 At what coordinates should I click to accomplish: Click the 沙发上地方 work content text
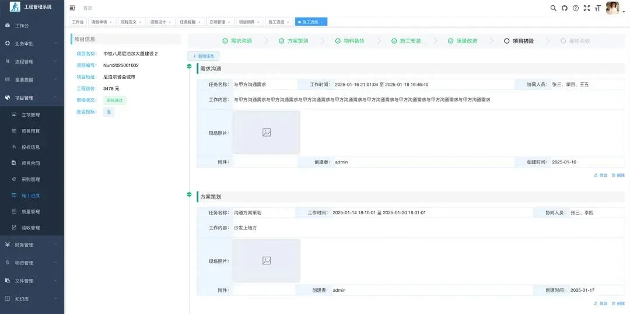click(x=246, y=228)
